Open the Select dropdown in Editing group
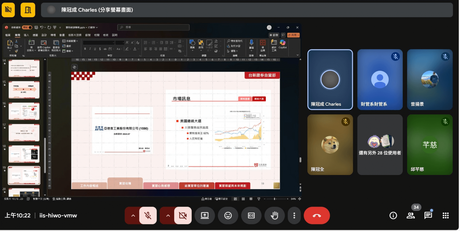Screen dimensions: 460x231 pyautogui.click(x=232, y=51)
